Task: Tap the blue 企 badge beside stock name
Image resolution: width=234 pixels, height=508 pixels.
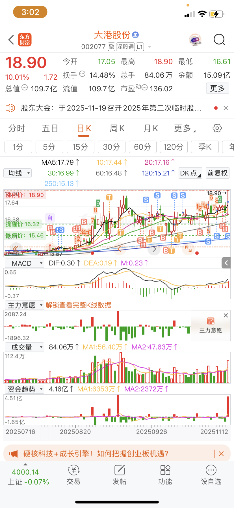Action: tap(135, 35)
